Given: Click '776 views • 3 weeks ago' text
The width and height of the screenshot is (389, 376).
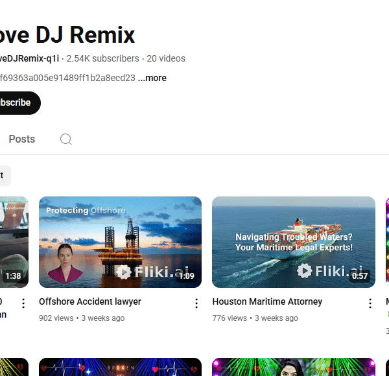Looking at the screenshot, I should pos(255,318).
